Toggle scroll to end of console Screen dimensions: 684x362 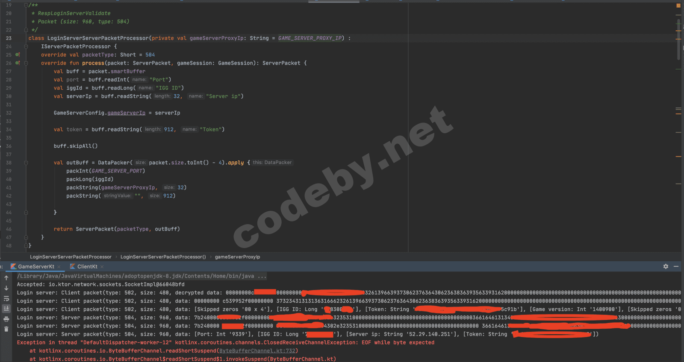coord(6,308)
